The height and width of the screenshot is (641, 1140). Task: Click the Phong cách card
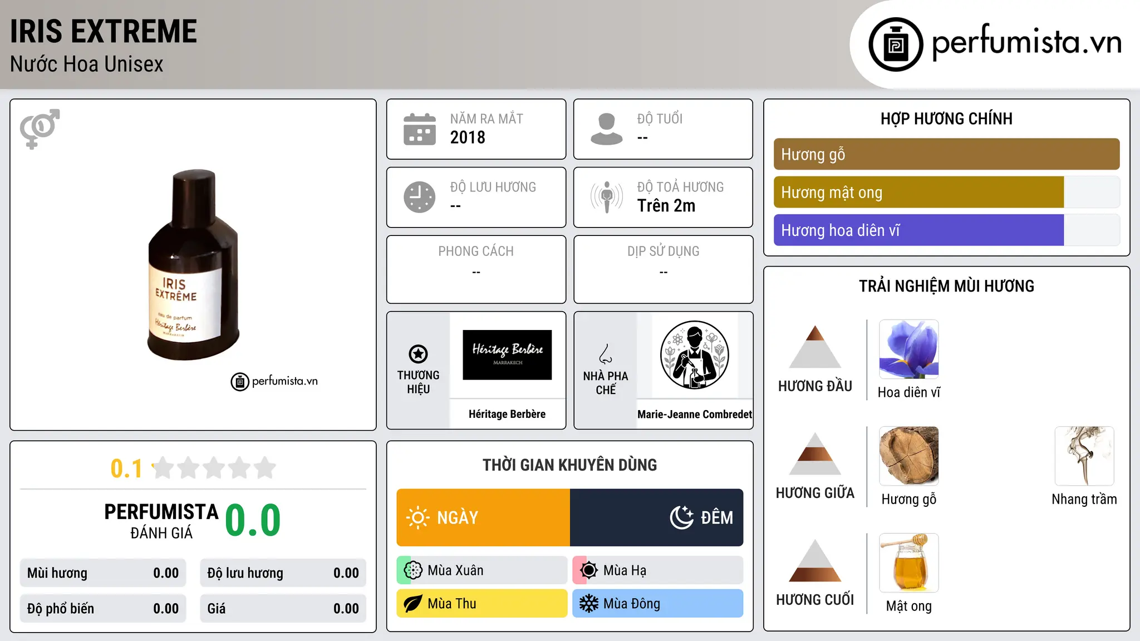click(x=476, y=269)
